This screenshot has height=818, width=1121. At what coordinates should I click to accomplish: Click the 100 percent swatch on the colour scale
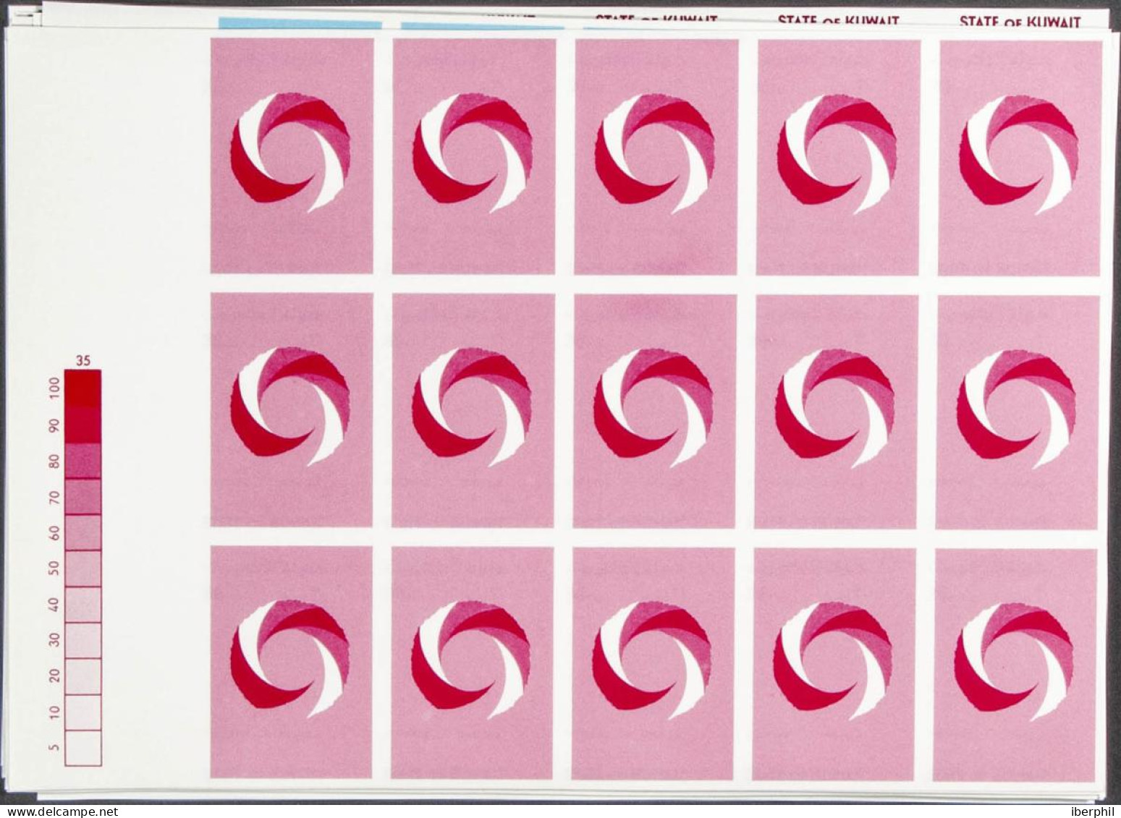tap(83, 388)
